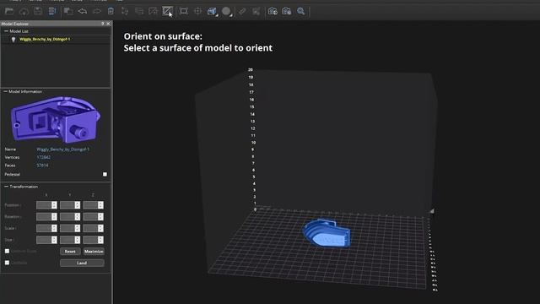Image resolution: width=540 pixels, height=304 pixels.
Task: Click the ruler measure toolbar icon
Action: [x=242, y=11]
